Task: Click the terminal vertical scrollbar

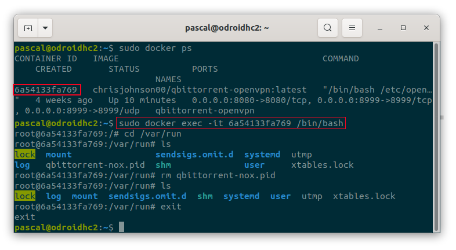Action: [436, 137]
